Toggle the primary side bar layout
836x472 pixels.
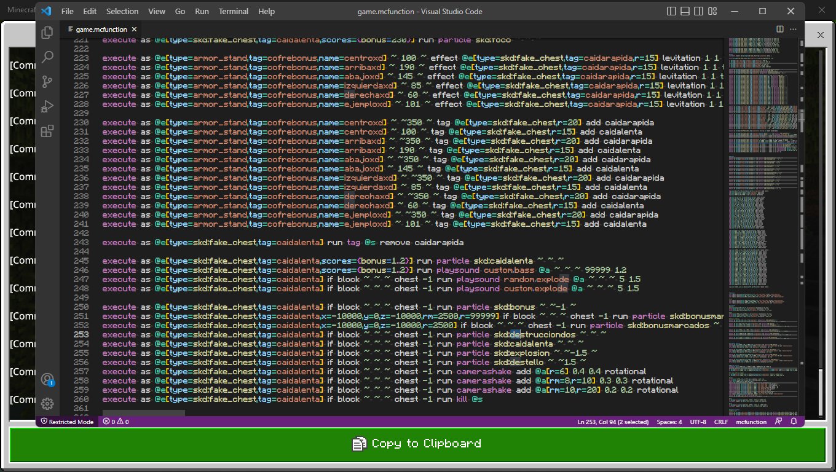pyautogui.click(x=671, y=11)
